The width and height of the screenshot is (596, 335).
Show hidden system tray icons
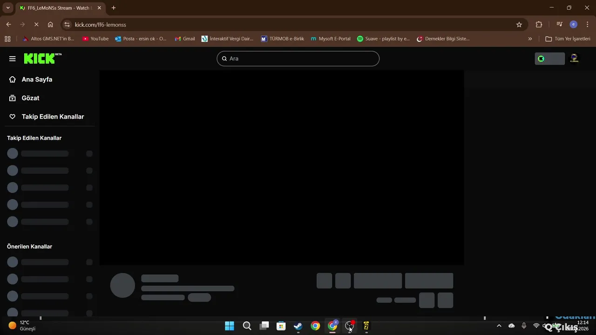tap(499, 326)
